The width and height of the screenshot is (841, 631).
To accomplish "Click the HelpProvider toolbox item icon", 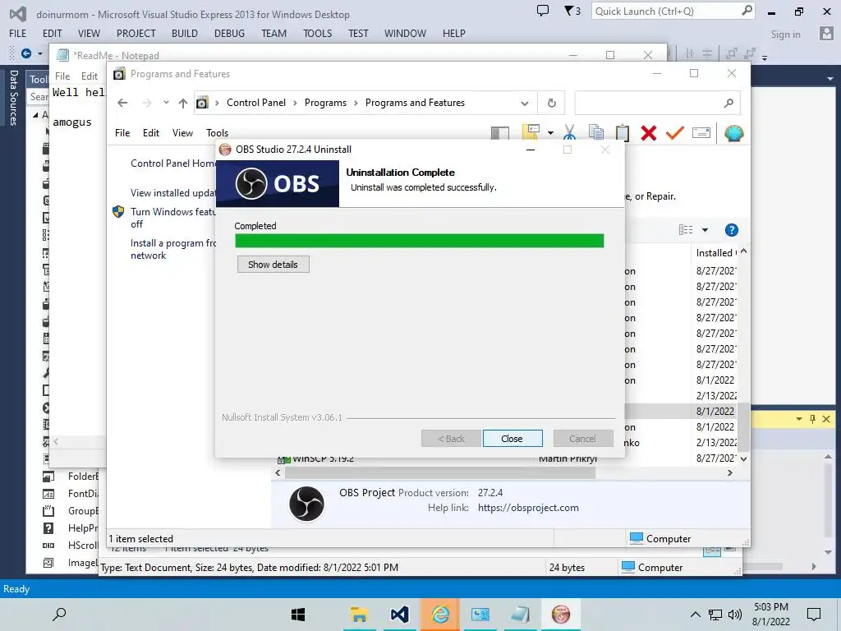I will pos(48,528).
